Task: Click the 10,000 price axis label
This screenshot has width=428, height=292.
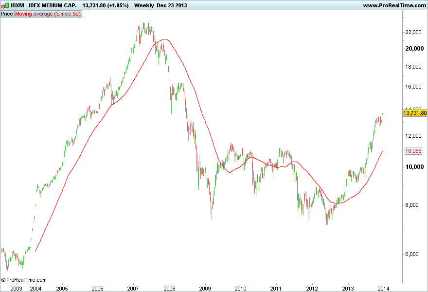Action: (x=414, y=167)
